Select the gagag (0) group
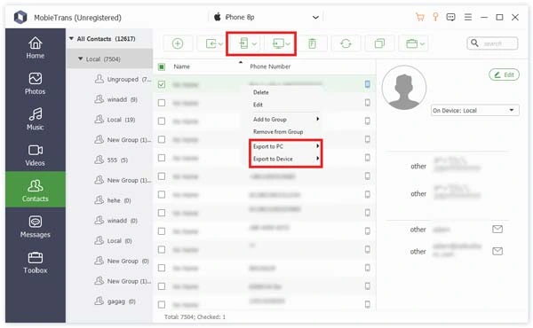Screen dimensions: 533x328 tap(115, 301)
